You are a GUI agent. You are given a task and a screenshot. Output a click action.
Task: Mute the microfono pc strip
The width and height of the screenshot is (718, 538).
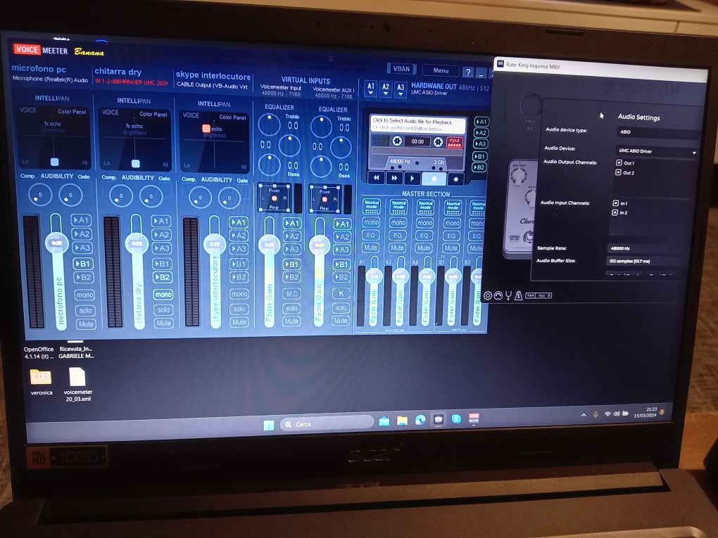click(x=86, y=324)
